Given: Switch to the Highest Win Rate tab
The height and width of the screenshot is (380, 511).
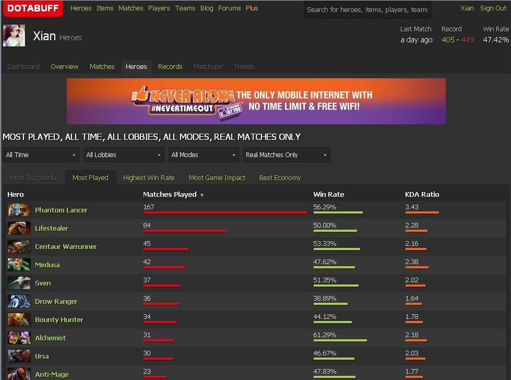Looking at the screenshot, I should (x=149, y=178).
